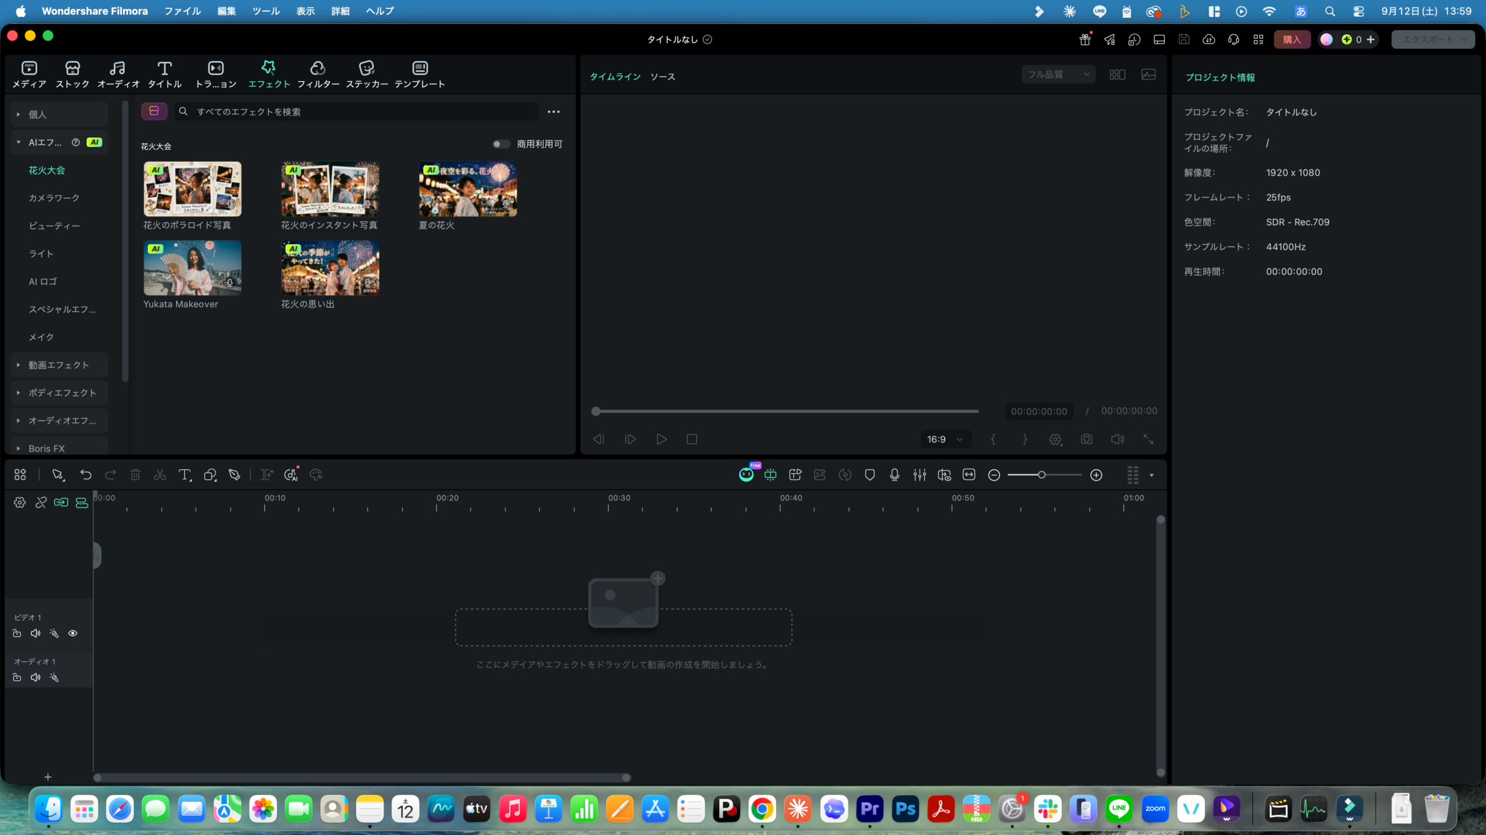Click the エクスポート export button
Screen dimensions: 1486x835
coord(1433,39)
